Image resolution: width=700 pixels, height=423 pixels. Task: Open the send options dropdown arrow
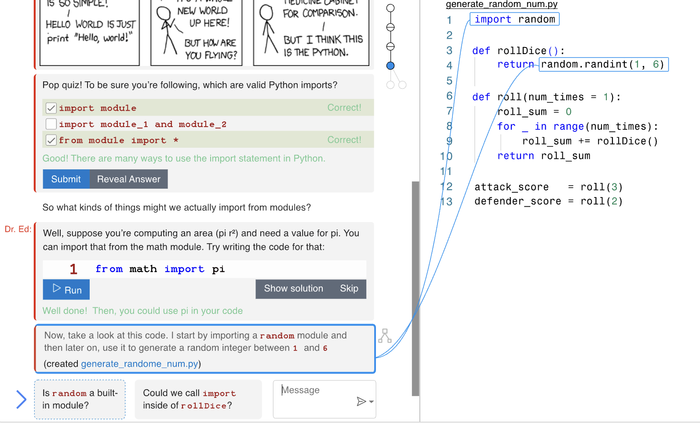372,401
